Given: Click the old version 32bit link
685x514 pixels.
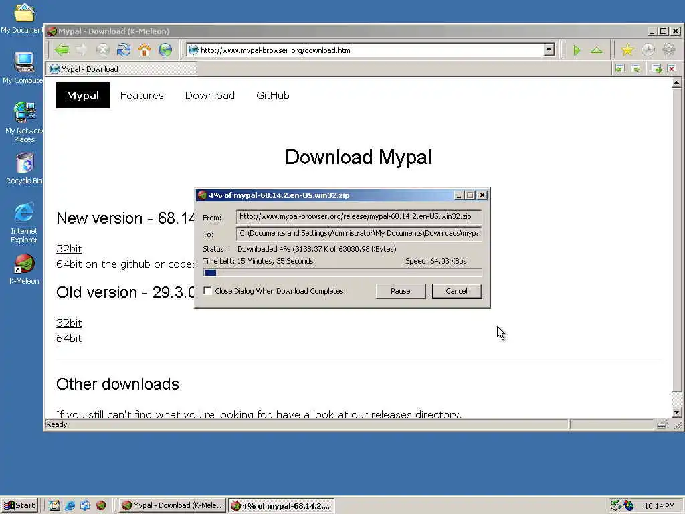Looking at the screenshot, I should pos(69,323).
